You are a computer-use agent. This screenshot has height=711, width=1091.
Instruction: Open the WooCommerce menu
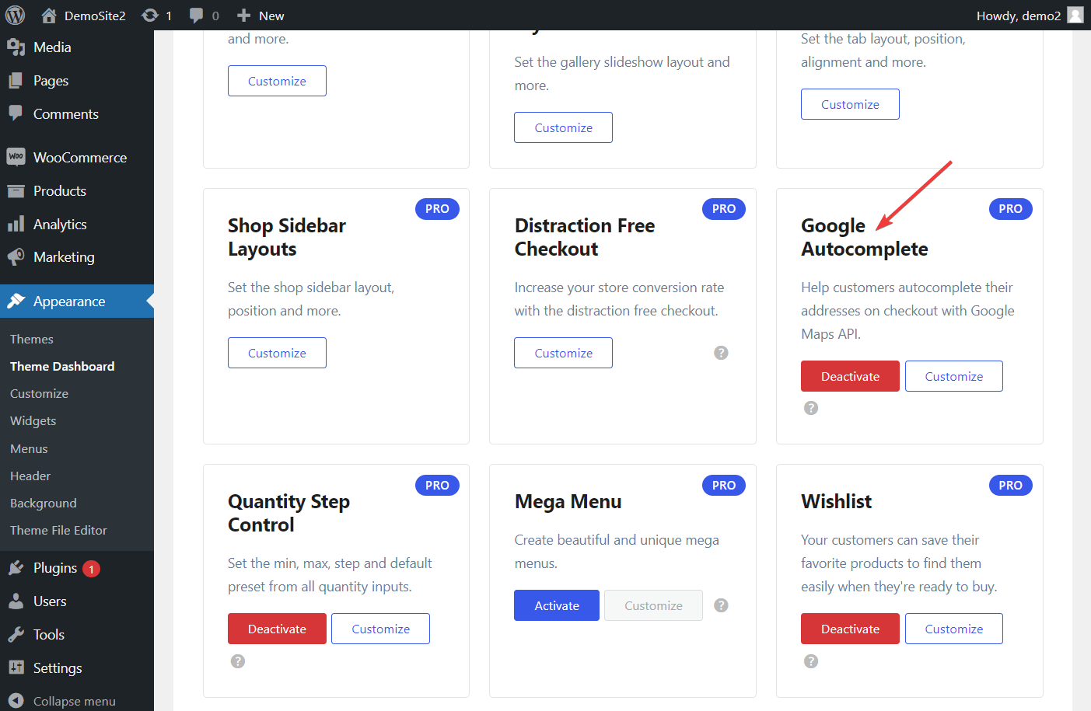(x=79, y=158)
